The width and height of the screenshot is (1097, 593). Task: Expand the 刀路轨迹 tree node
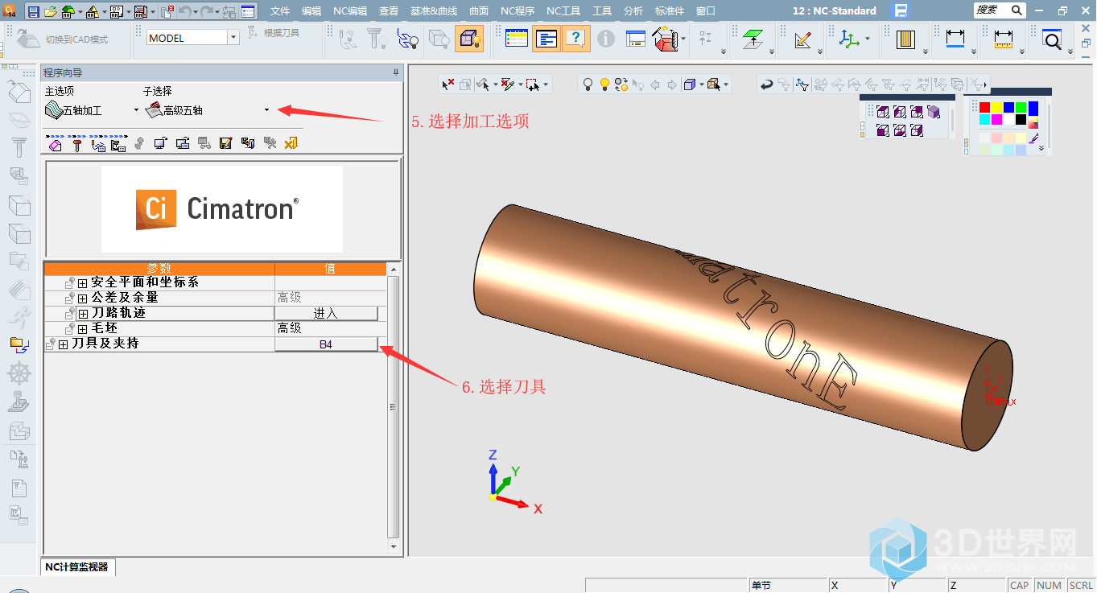83,314
